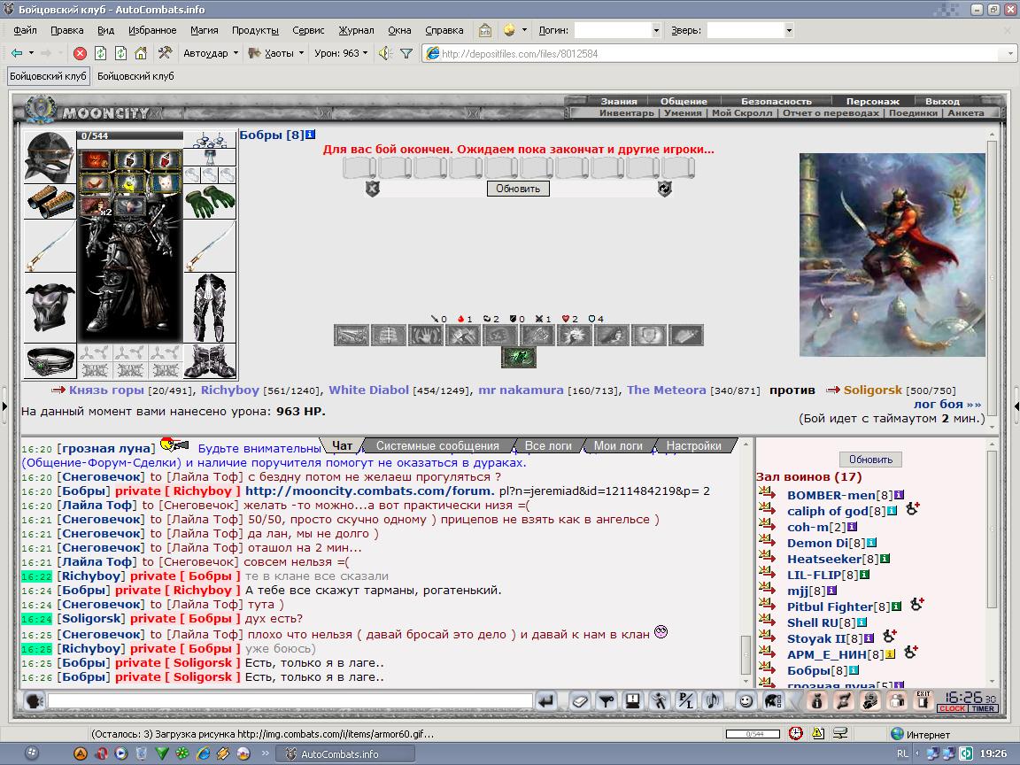Click the helmet equipment slot
This screenshot has height=765, width=1020.
coord(50,157)
